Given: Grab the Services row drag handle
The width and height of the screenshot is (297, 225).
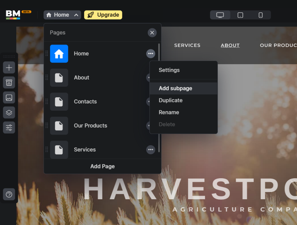Looking at the screenshot, I should pyautogui.click(x=46, y=150).
